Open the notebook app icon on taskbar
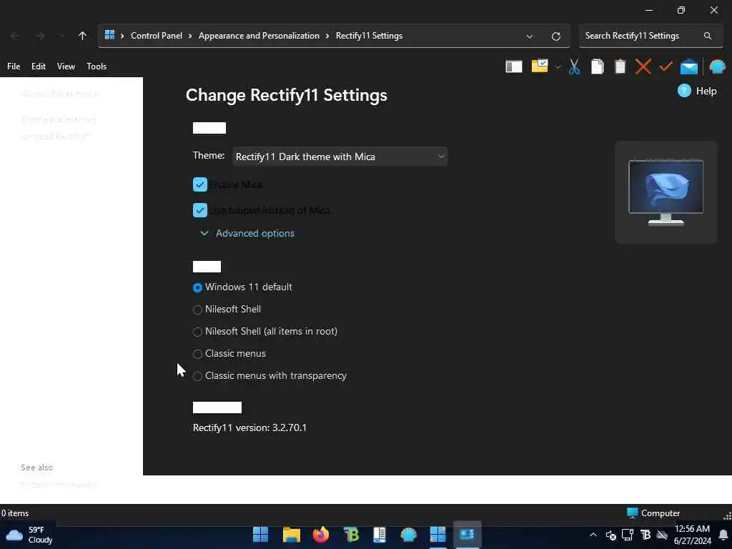Screen dimensions: 732x549 (380, 535)
